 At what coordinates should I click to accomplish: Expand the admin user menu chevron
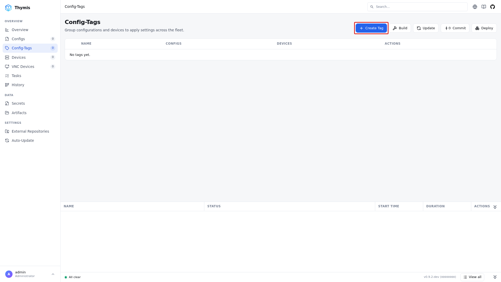click(53, 274)
